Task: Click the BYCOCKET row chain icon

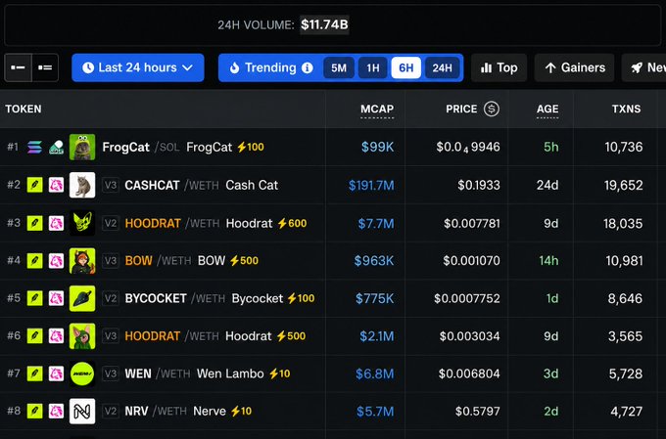Action: [x=35, y=298]
